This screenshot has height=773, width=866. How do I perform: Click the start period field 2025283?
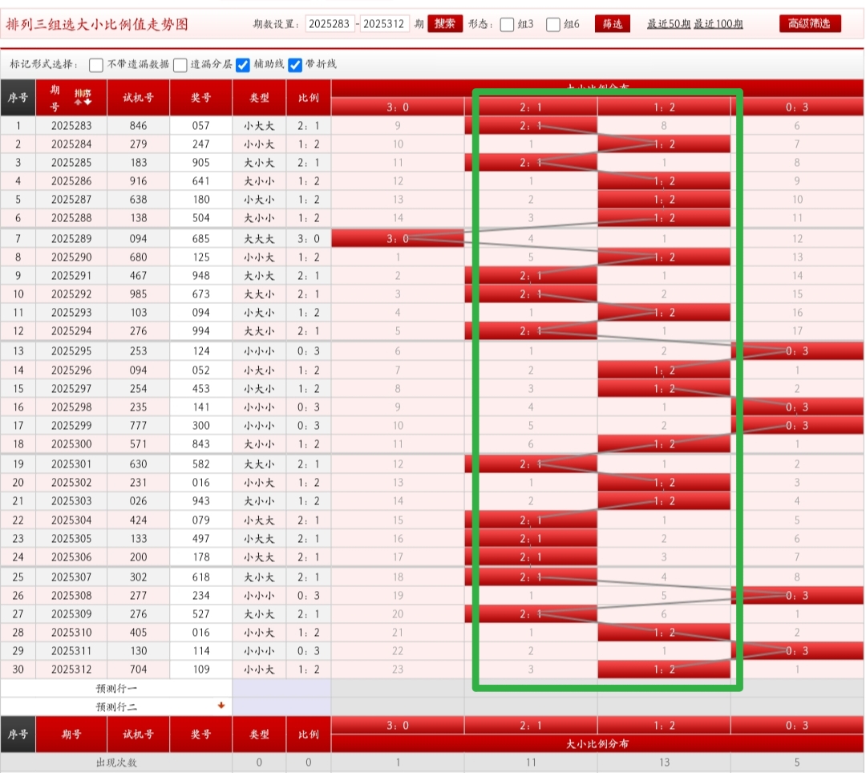(330, 24)
